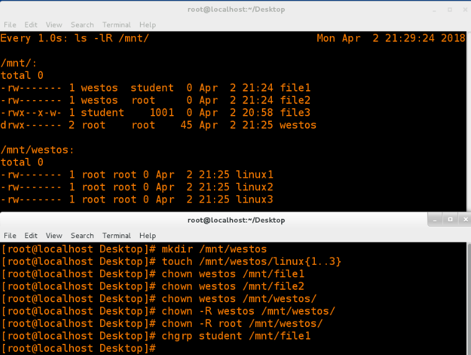This screenshot has height=355, width=471.
Task: Open Search menu in lower terminal window
Action: pos(82,236)
